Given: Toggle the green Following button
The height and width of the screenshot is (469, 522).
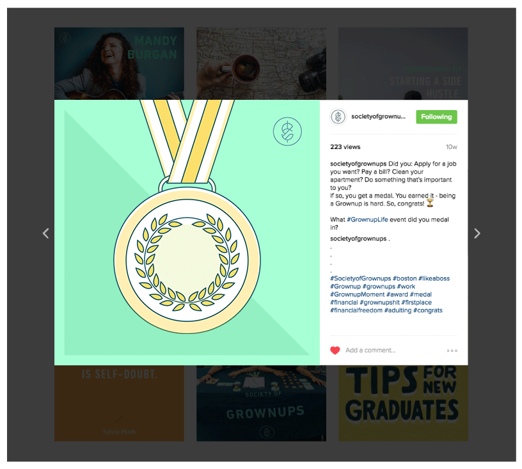Looking at the screenshot, I should click(x=436, y=117).
